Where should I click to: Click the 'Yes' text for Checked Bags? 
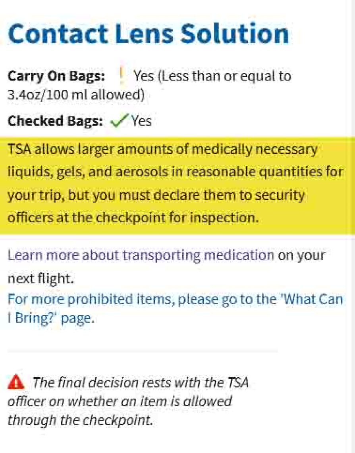coord(141,120)
